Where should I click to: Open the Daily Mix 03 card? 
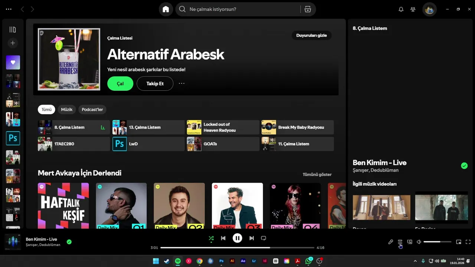pyautogui.click(x=237, y=206)
